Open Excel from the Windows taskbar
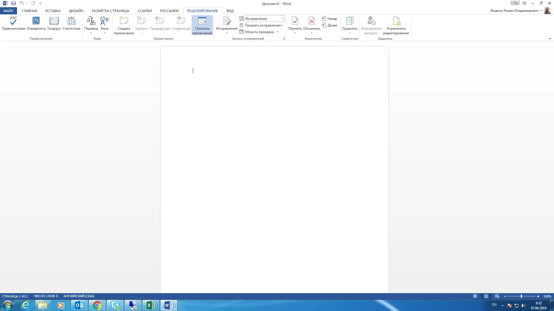The height and width of the screenshot is (311, 554). (151, 305)
